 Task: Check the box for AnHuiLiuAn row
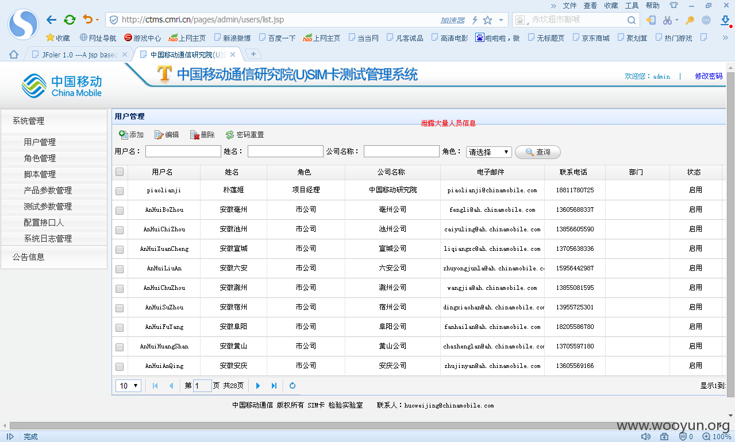120,269
